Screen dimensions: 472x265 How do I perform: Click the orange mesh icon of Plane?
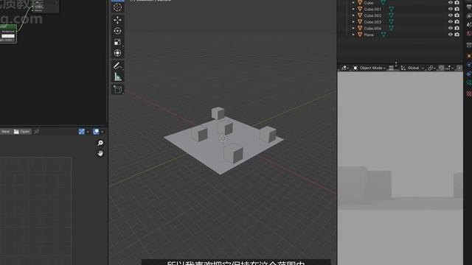[x=360, y=35]
